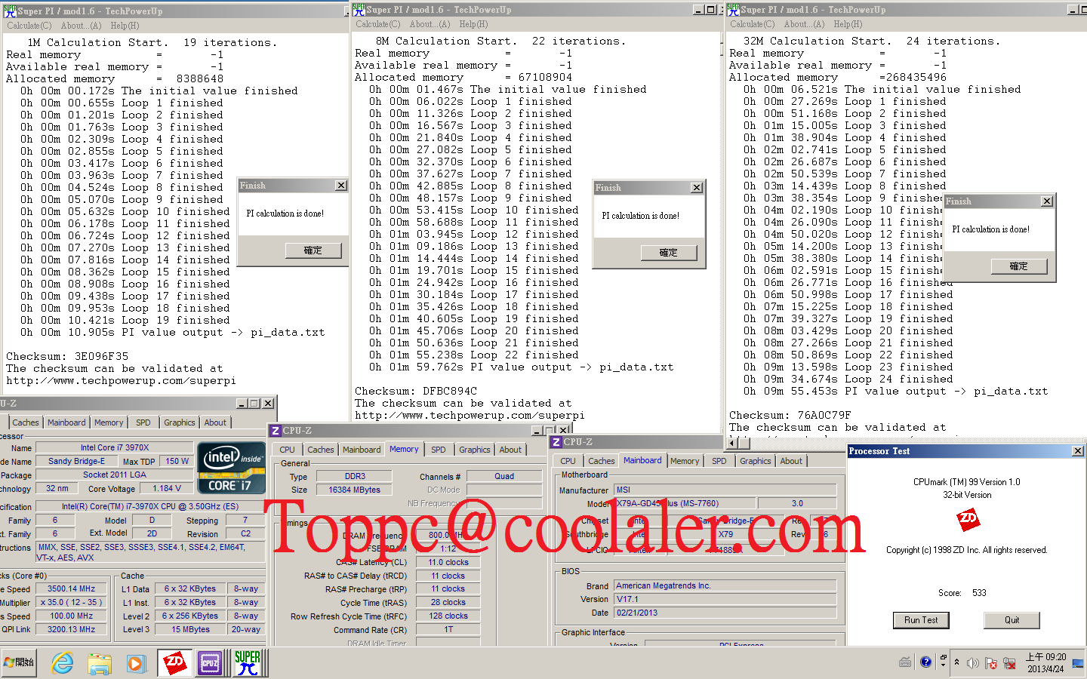Open Windows Media Player from the taskbar
Image resolution: width=1087 pixels, height=679 pixels.
[x=135, y=663]
